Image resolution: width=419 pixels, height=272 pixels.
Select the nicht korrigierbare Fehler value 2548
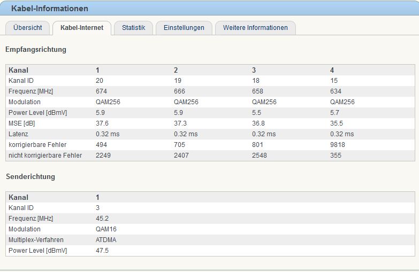pyautogui.click(x=260, y=156)
